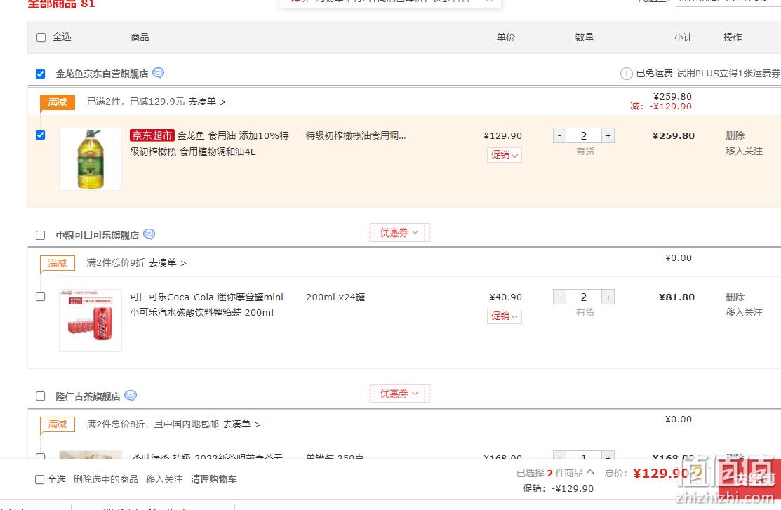This screenshot has width=781, height=510.
Task: Open chat icon beside 中粮可口可乐旗舰店
Action: (x=149, y=234)
